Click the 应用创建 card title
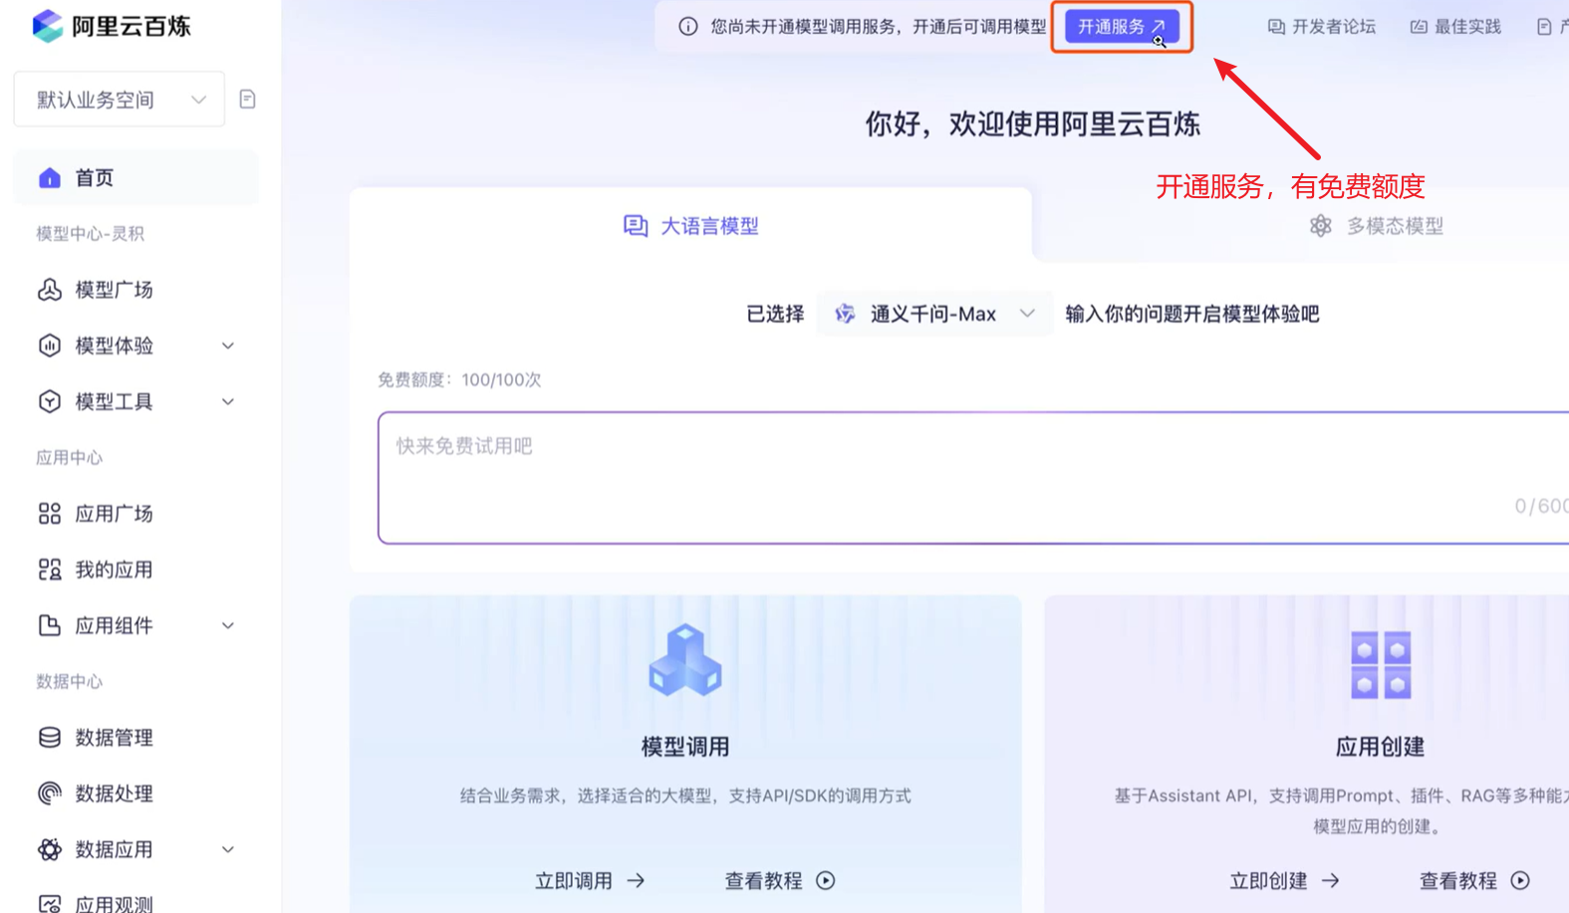 pyautogui.click(x=1380, y=747)
